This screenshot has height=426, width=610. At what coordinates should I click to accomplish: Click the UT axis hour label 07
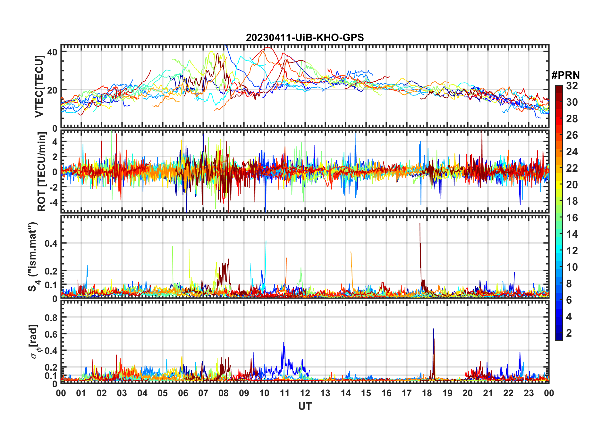pyautogui.click(x=203, y=393)
